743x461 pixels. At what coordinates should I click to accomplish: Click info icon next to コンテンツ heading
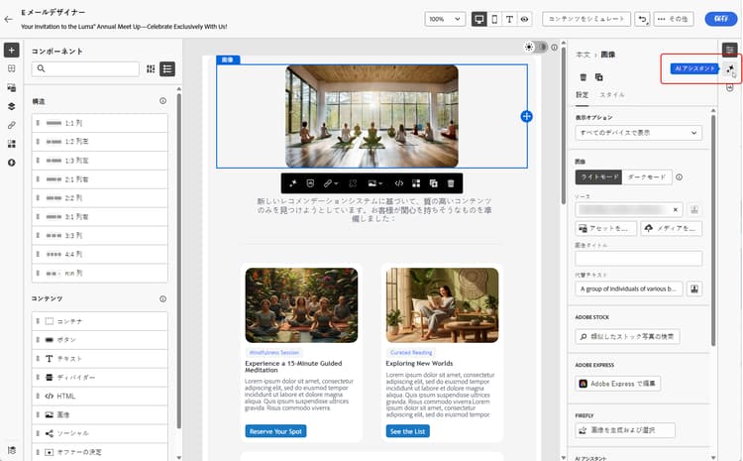click(x=163, y=298)
